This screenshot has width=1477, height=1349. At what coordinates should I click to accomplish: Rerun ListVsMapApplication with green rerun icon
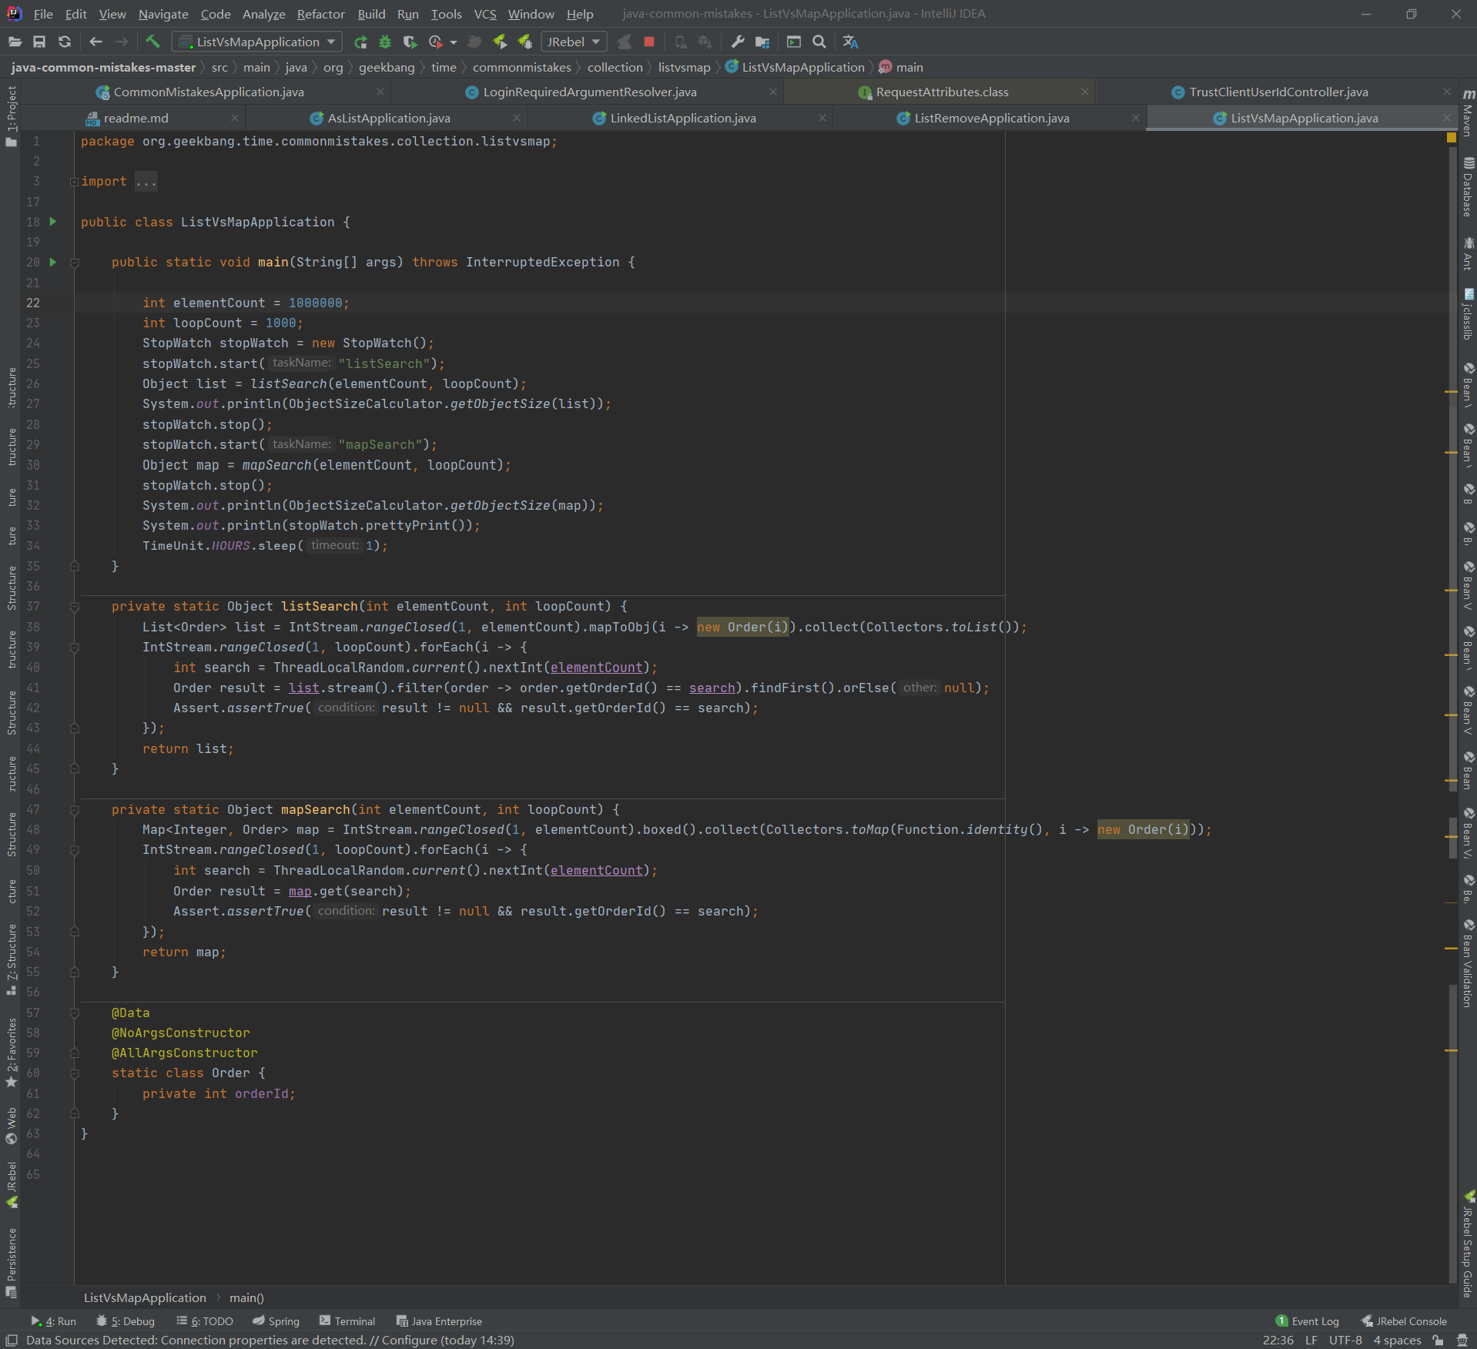[360, 42]
